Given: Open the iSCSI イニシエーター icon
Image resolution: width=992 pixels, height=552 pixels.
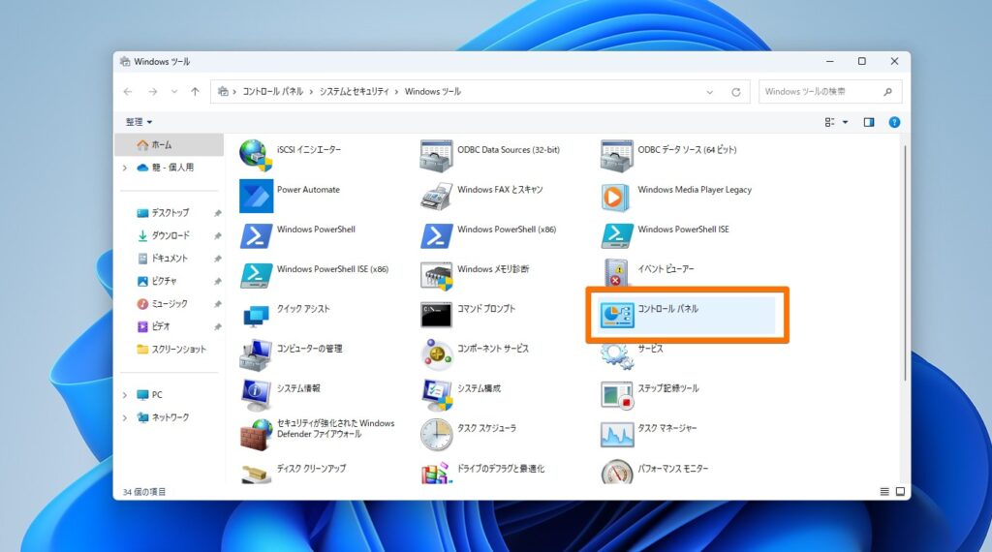Looking at the screenshot, I should coord(256,156).
